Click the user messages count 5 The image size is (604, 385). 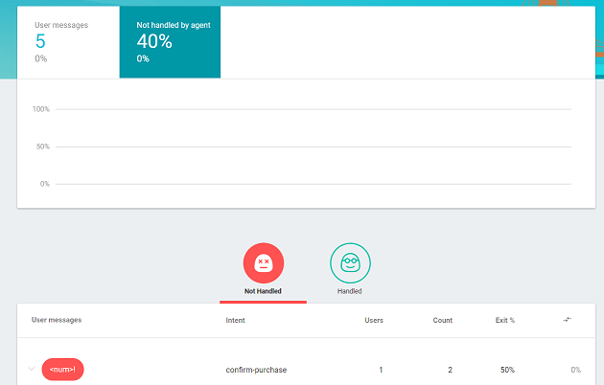click(40, 41)
